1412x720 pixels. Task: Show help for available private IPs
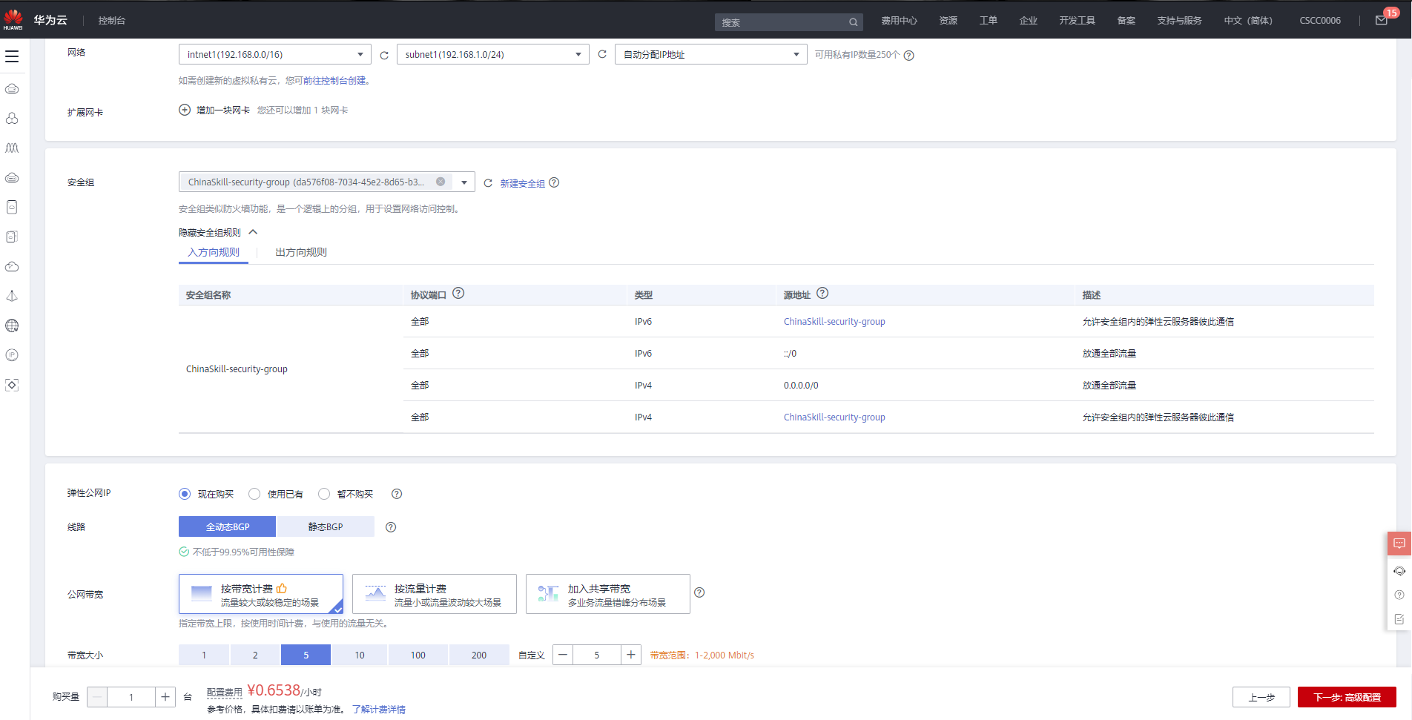point(909,56)
